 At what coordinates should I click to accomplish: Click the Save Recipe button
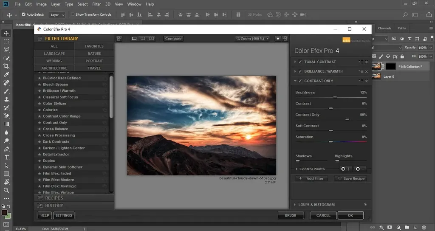(351, 179)
